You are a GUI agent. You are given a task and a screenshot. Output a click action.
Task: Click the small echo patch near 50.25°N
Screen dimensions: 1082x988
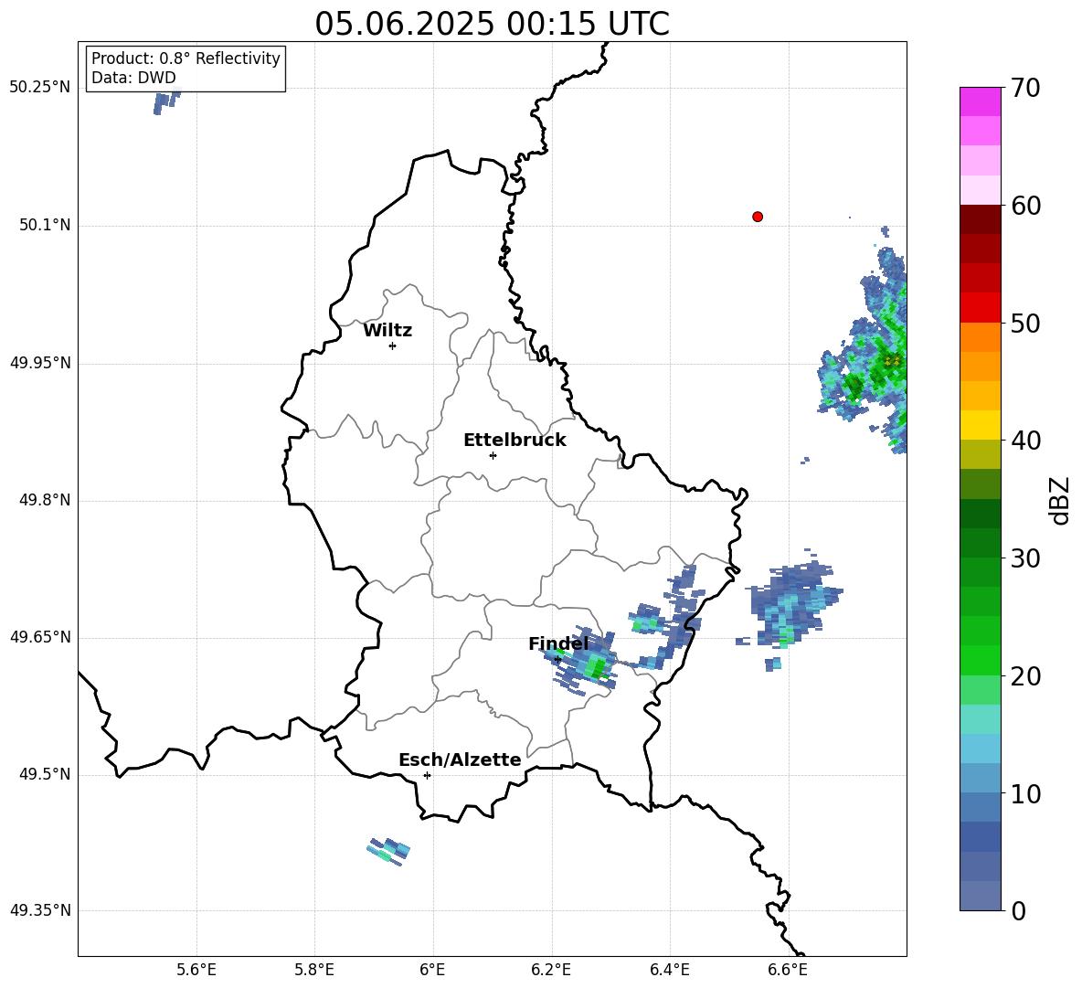[166, 102]
